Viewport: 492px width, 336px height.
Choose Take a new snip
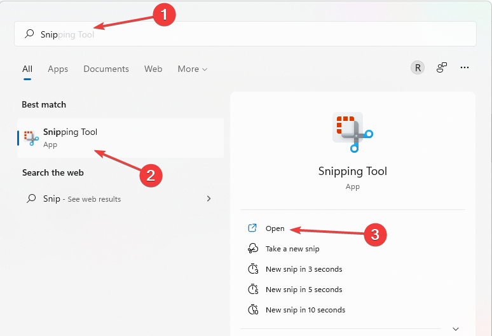pyautogui.click(x=292, y=249)
